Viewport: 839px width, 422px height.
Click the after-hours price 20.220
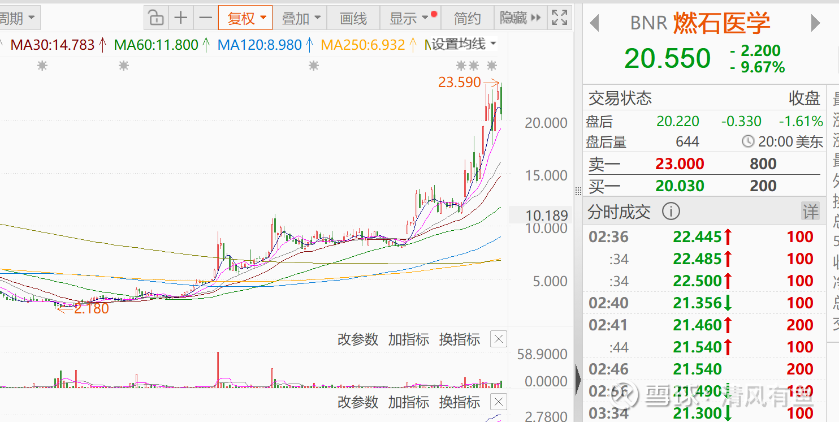(678, 121)
